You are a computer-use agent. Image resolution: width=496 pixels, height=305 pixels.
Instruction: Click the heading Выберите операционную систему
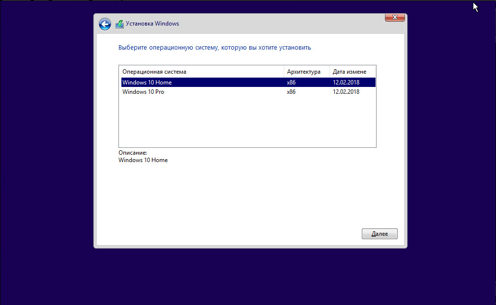coord(215,48)
